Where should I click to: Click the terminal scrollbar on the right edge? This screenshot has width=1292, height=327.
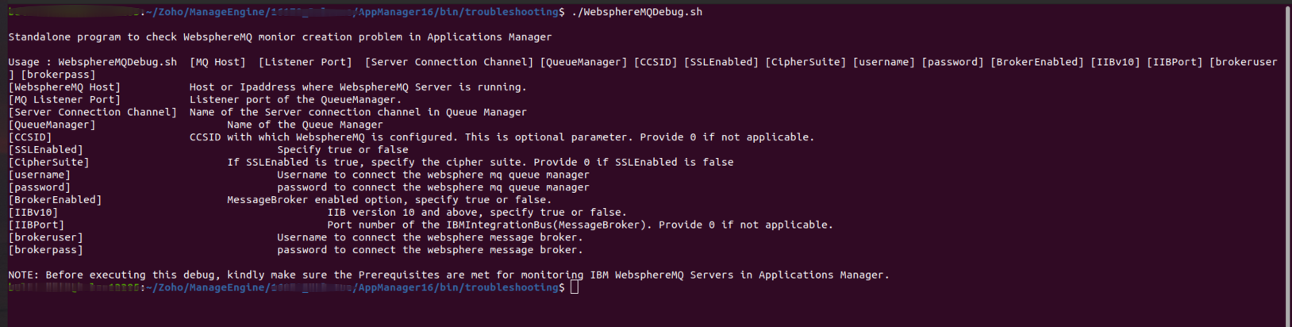click(x=1287, y=159)
